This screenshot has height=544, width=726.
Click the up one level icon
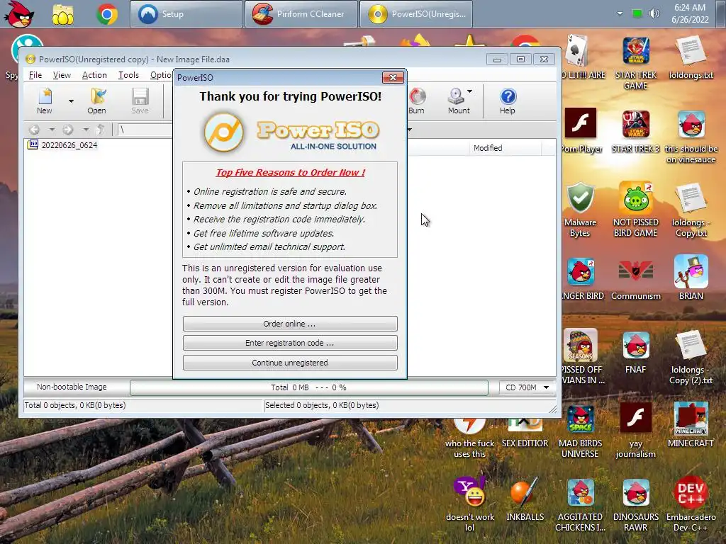pyautogui.click(x=101, y=130)
